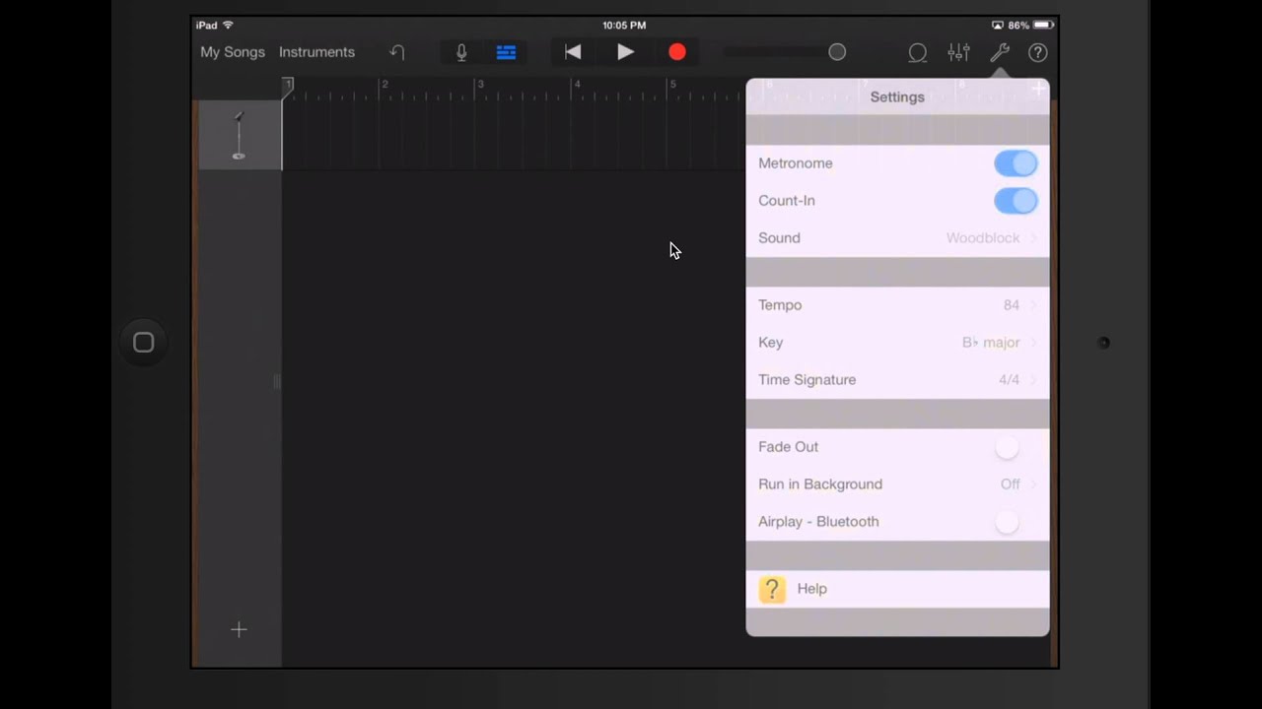Screen dimensions: 1262x709
Task: Open Time Signature setting showing 4/4
Action: pyautogui.click(x=897, y=380)
